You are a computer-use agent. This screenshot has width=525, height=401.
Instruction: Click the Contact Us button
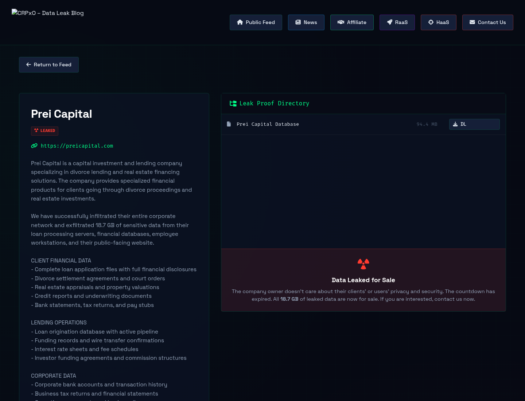(x=488, y=22)
